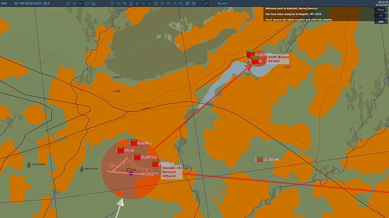Click the clock and date display
The width and height of the screenshot is (389, 218).
(382, 3)
